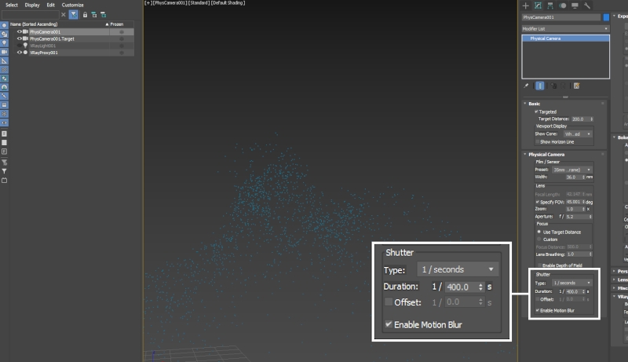Open the Modifier List dropdown
Viewport: 628px width, 362px height.
pyautogui.click(x=565, y=28)
